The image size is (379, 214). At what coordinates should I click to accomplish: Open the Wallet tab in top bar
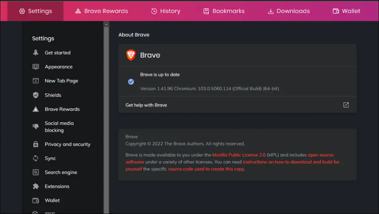coord(346,11)
